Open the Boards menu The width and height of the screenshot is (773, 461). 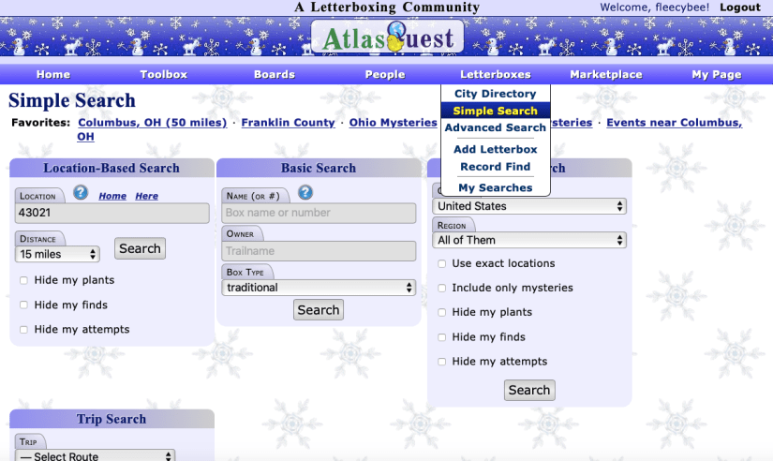point(275,74)
